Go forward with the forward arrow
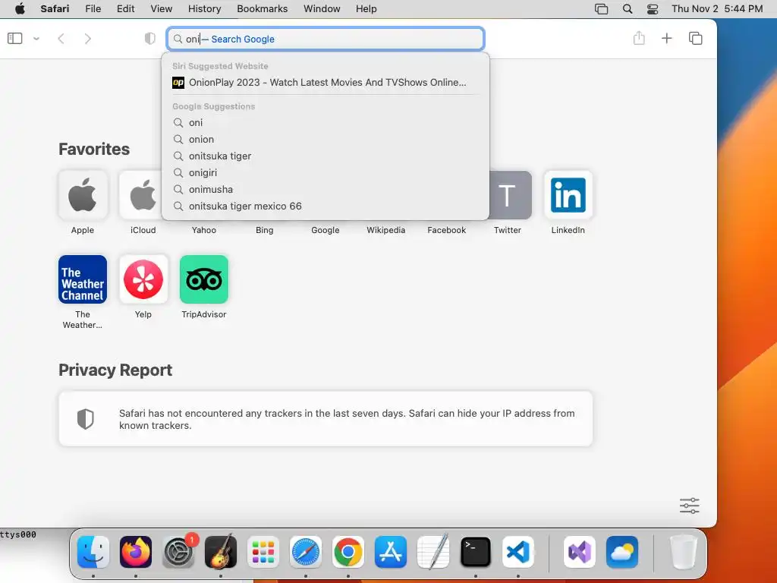 pos(88,39)
